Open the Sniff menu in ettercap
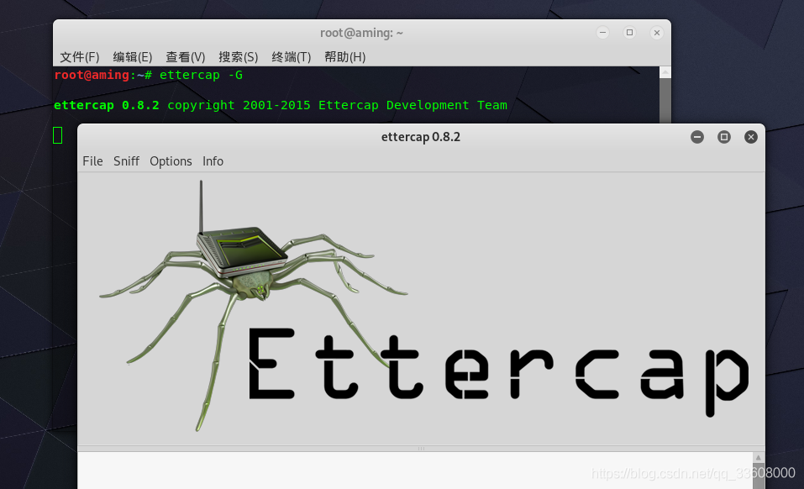The width and height of the screenshot is (804, 489). [126, 161]
